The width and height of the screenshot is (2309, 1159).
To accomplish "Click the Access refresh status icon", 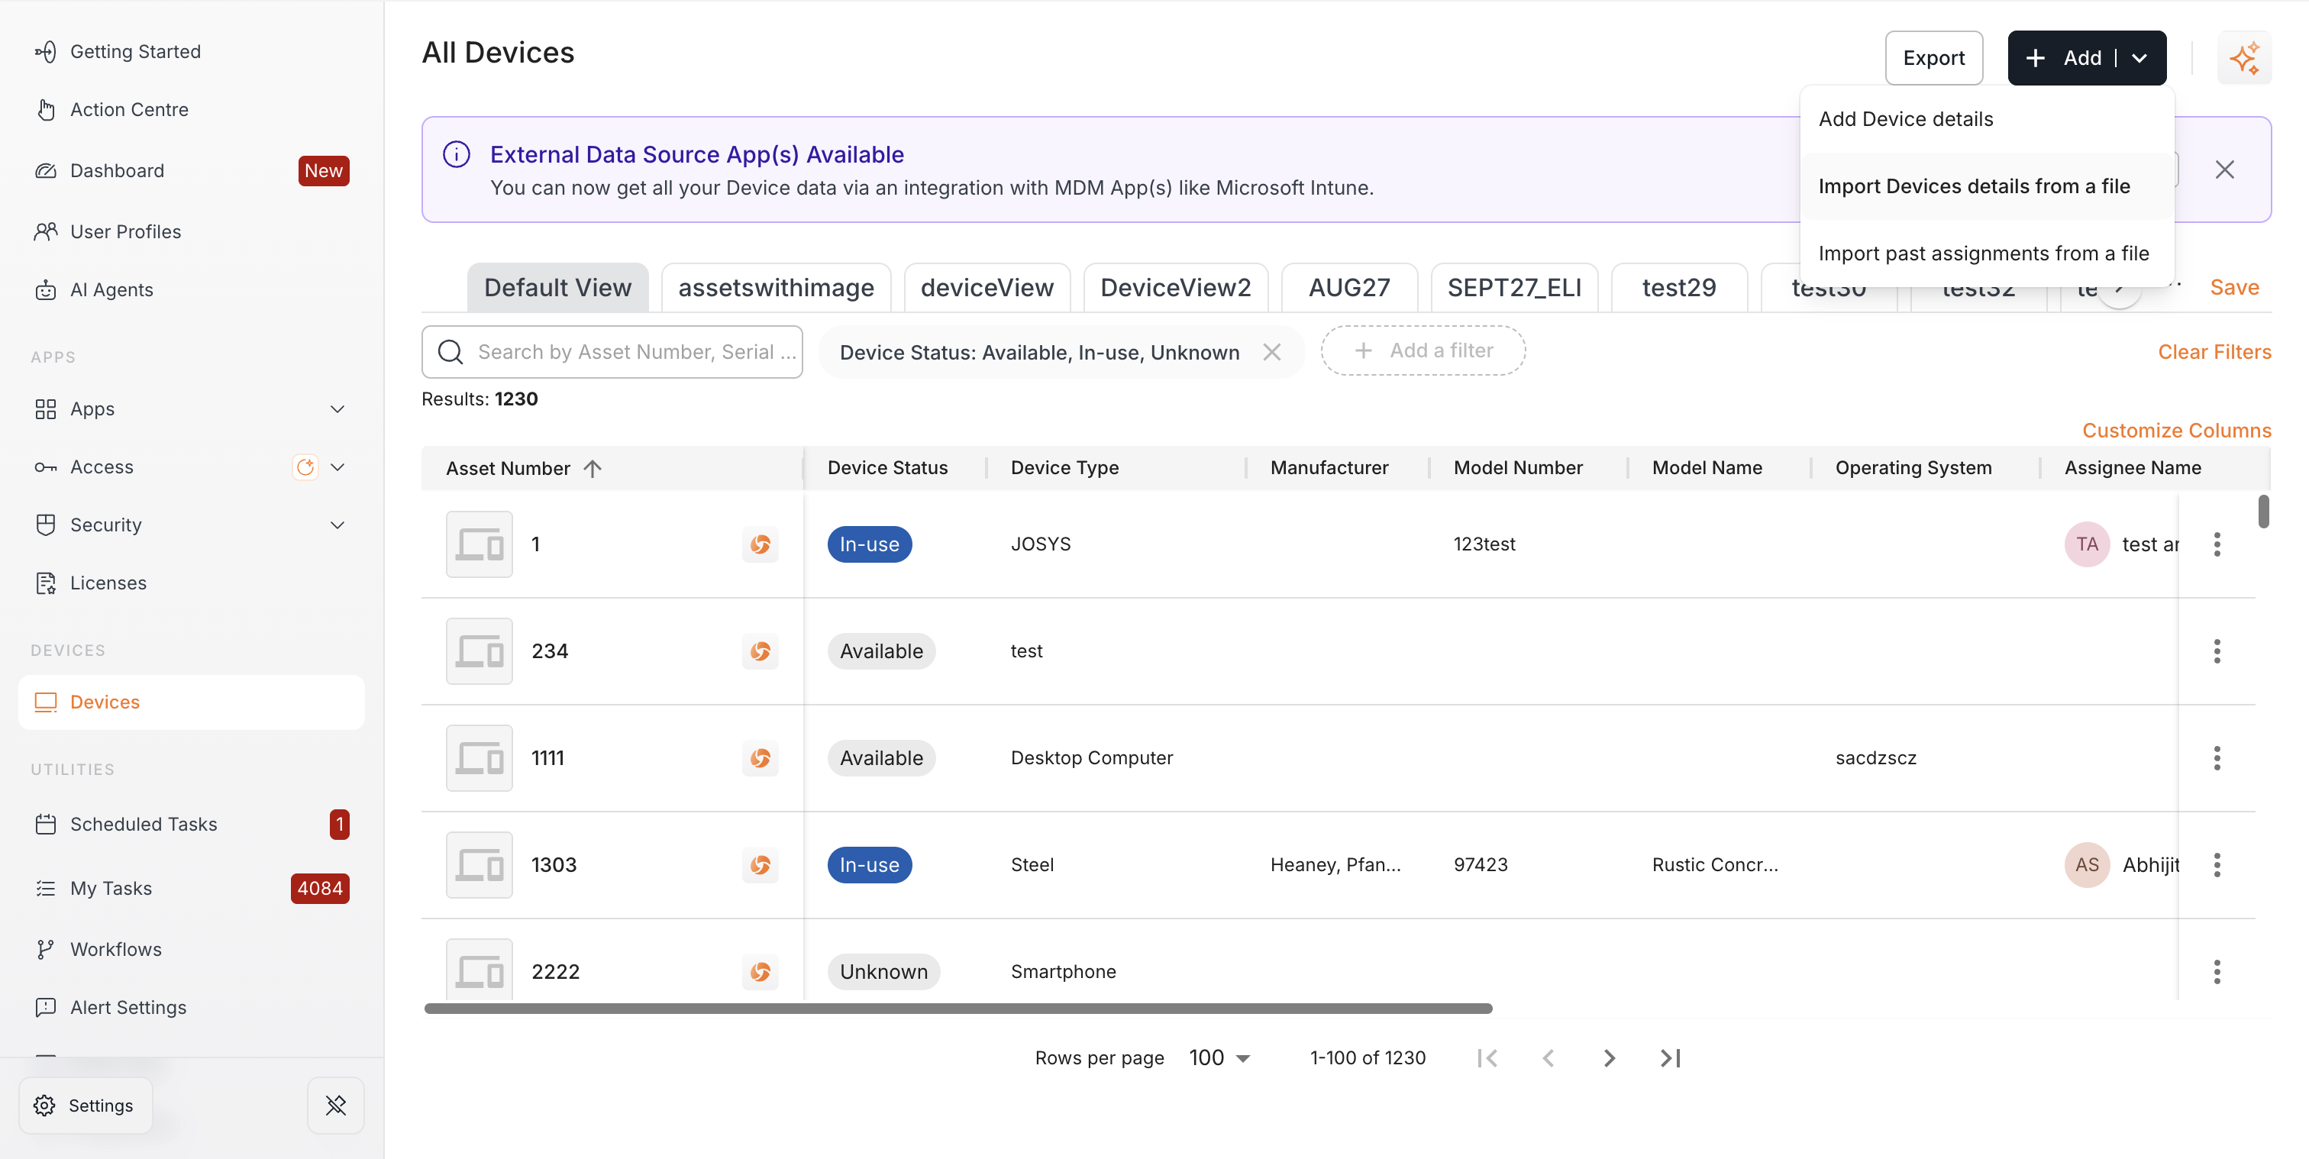I will click(x=305, y=467).
